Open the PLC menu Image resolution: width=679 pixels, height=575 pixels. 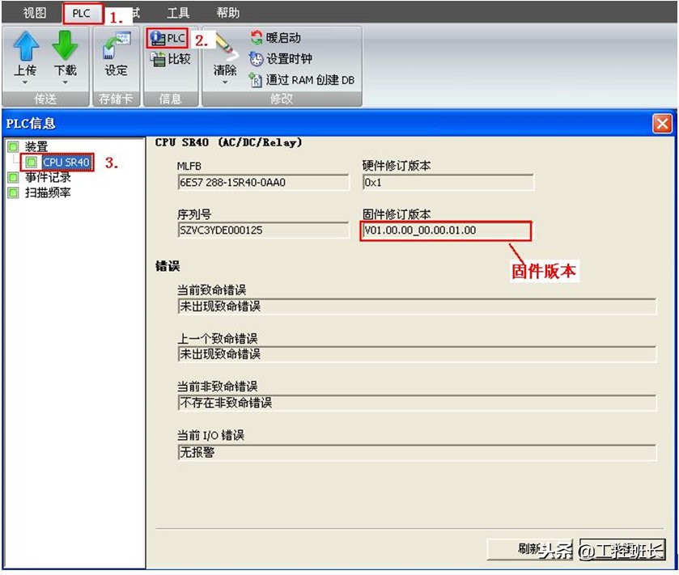pyautogui.click(x=81, y=11)
